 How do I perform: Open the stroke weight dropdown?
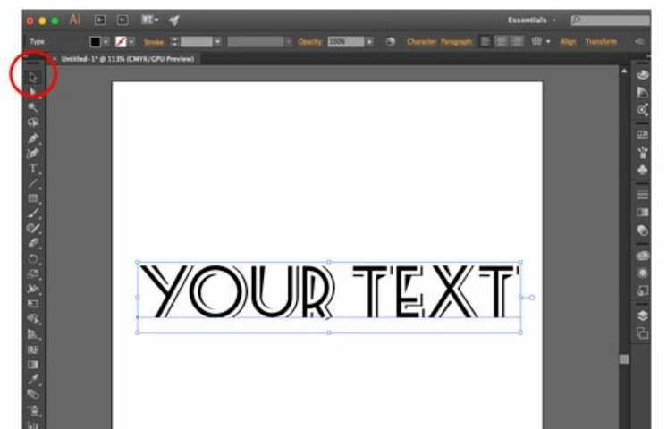tap(218, 42)
